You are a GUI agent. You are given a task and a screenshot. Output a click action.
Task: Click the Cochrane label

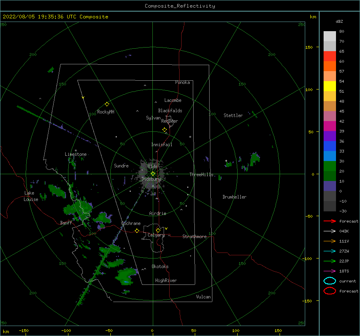click(131, 223)
